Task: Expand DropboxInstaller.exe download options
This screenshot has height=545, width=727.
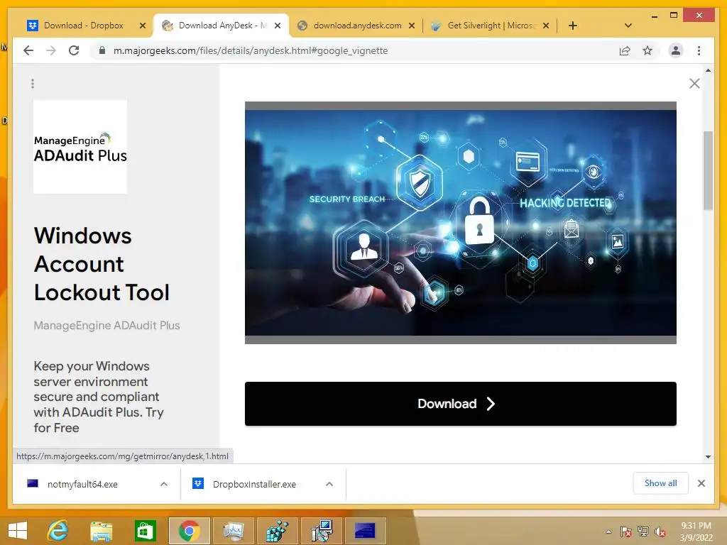Action: click(x=329, y=484)
